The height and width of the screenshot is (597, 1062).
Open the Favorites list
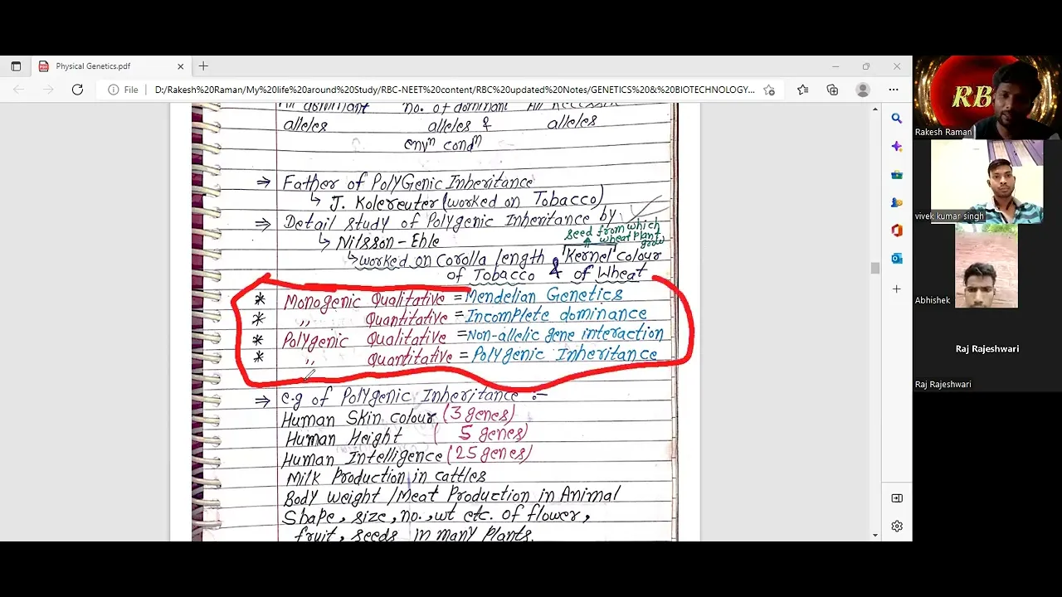point(802,90)
